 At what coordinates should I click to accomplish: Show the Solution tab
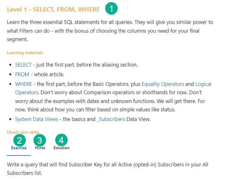click(x=61, y=148)
